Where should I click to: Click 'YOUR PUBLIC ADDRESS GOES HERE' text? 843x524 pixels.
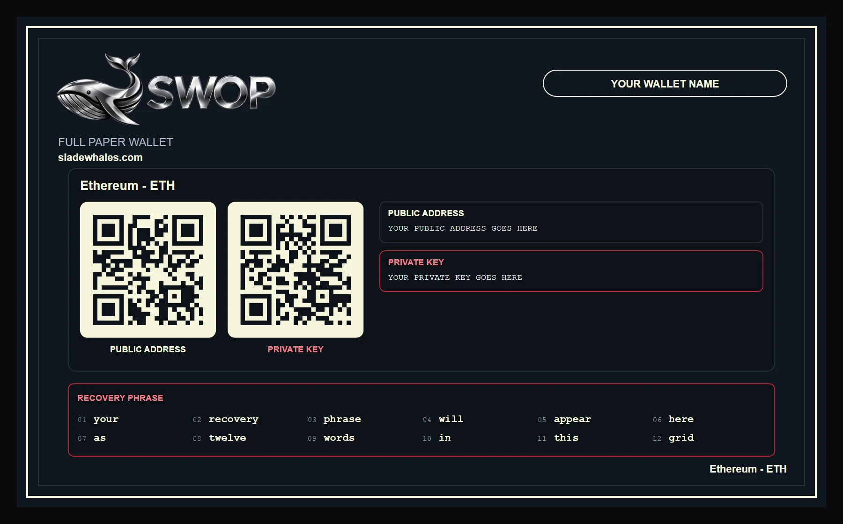[463, 228]
